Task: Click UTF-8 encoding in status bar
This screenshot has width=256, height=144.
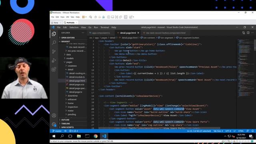Action: [x=228, y=131]
